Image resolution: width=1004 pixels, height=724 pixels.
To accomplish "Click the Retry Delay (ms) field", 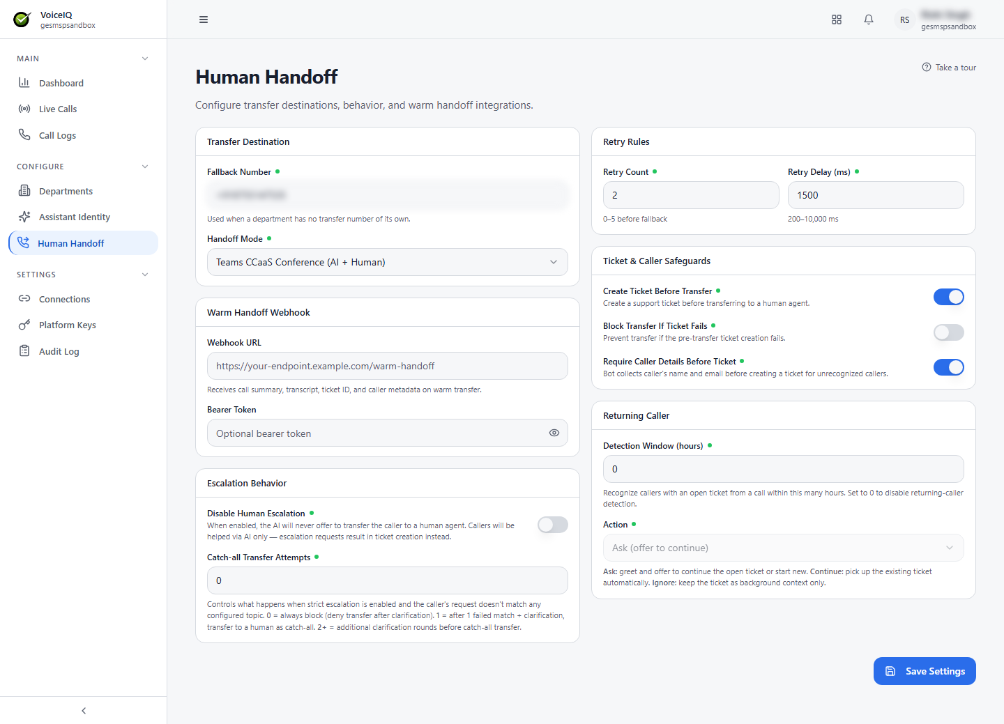I will point(876,195).
